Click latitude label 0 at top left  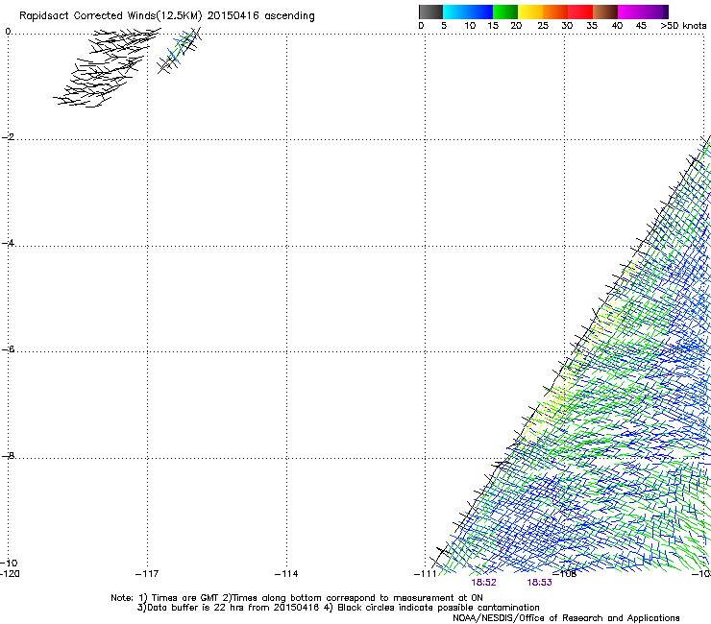coord(8,32)
